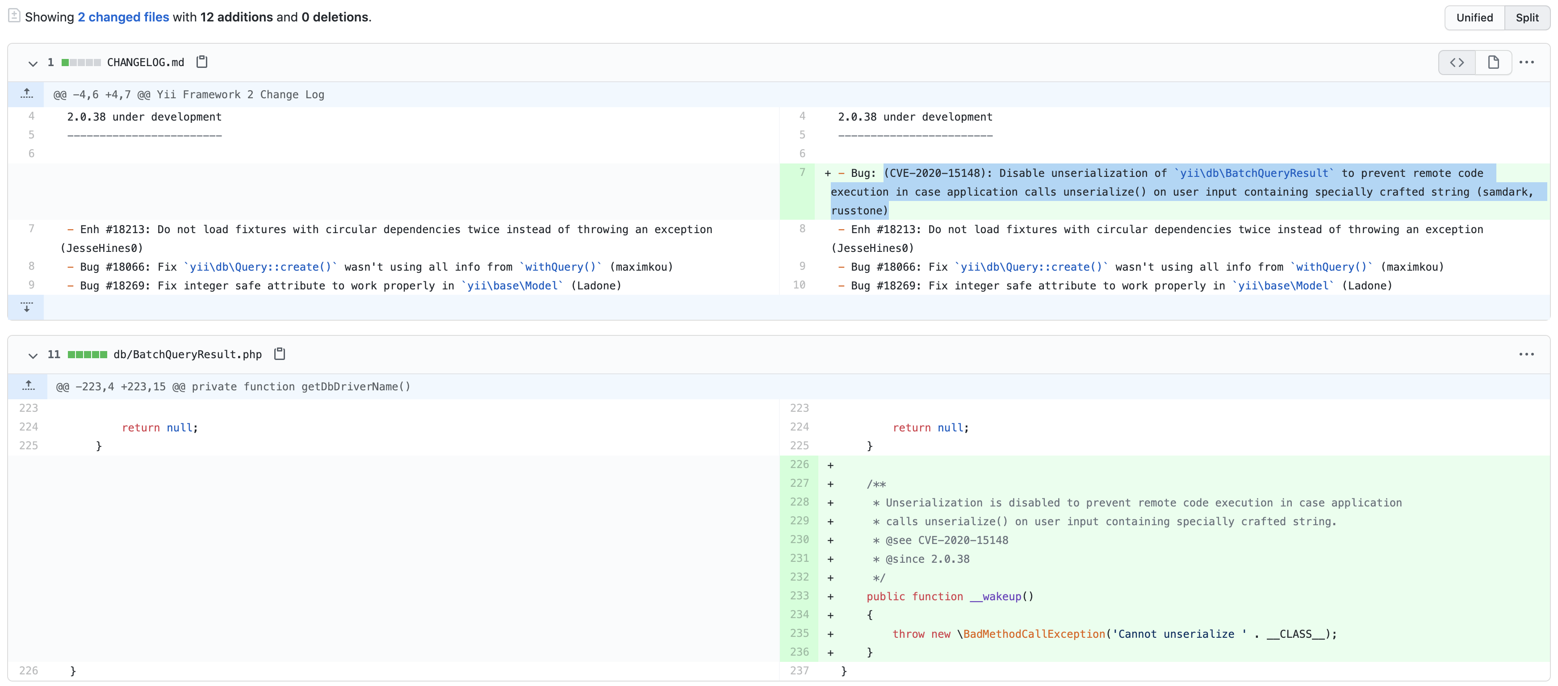
Task: Click the '12 additions' summary text
Action: 236,17
